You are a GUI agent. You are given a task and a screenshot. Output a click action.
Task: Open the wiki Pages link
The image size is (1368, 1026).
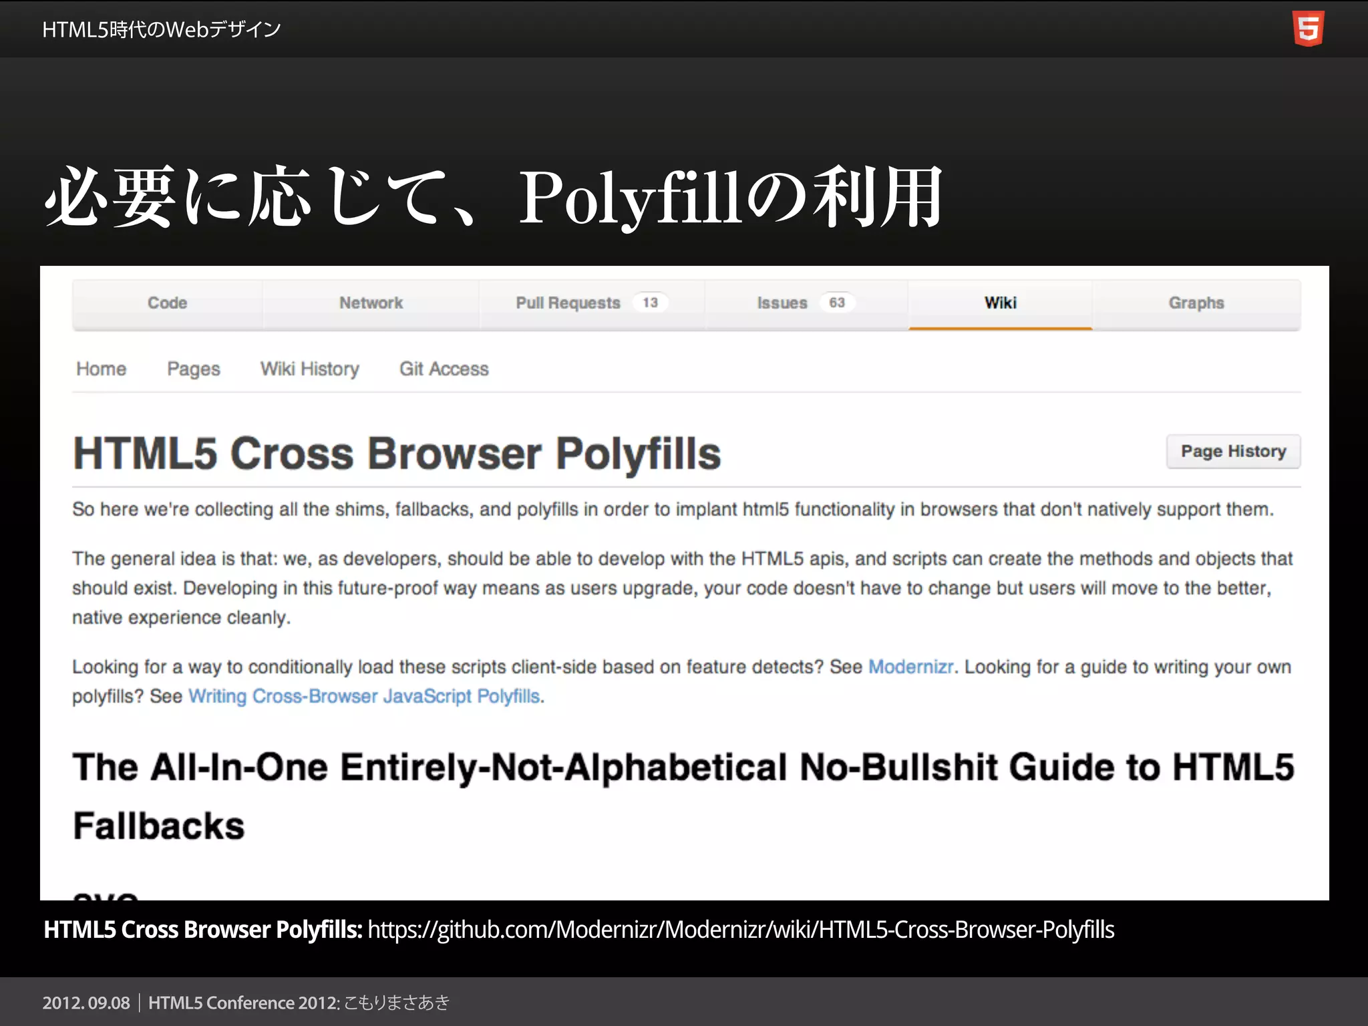[x=194, y=369]
